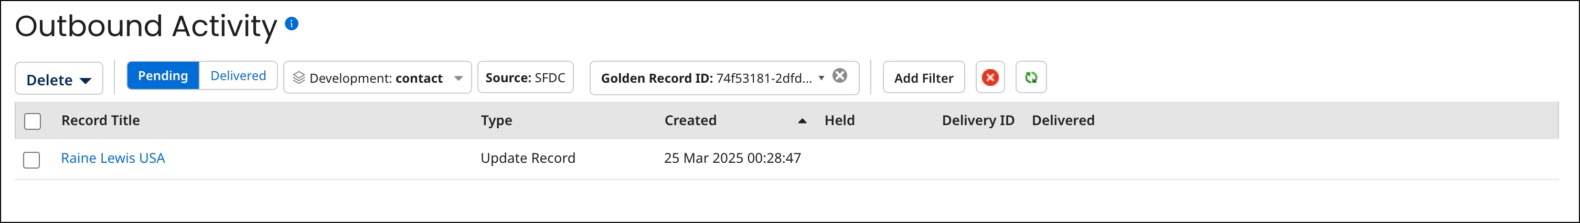This screenshot has width=1580, height=223.
Task: Expand the Development: contact dropdown
Action: click(x=458, y=79)
